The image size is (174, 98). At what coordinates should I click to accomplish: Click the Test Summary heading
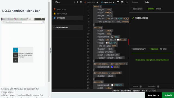pyautogui.click(x=138, y=49)
